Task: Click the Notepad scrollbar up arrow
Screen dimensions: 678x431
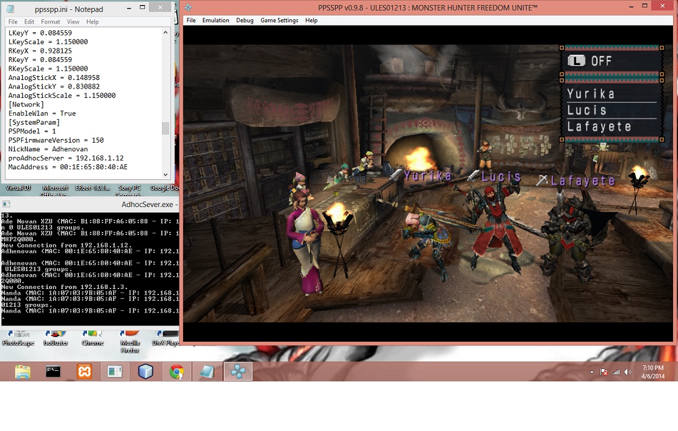Action: pyautogui.click(x=166, y=32)
